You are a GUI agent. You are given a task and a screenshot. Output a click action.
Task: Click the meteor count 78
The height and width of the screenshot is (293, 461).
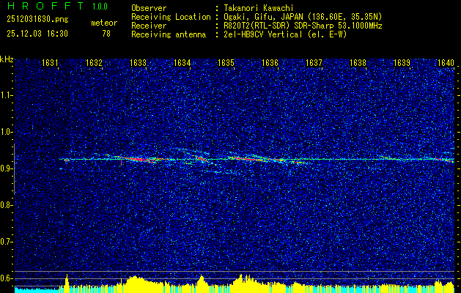106,34
